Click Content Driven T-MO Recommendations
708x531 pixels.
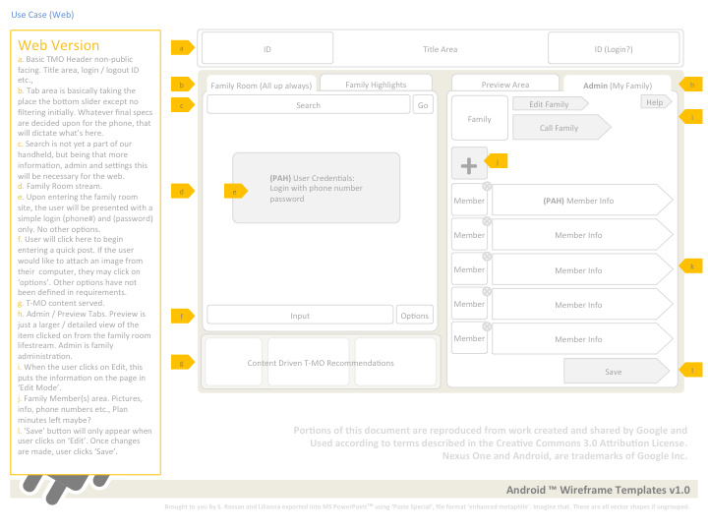click(321, 363)
